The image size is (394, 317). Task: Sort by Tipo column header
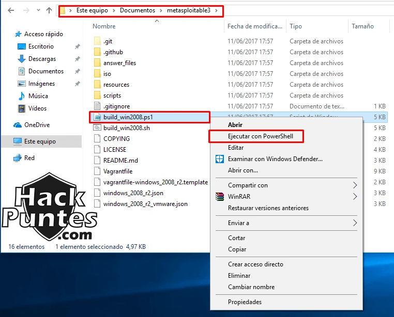coord(296,26)
